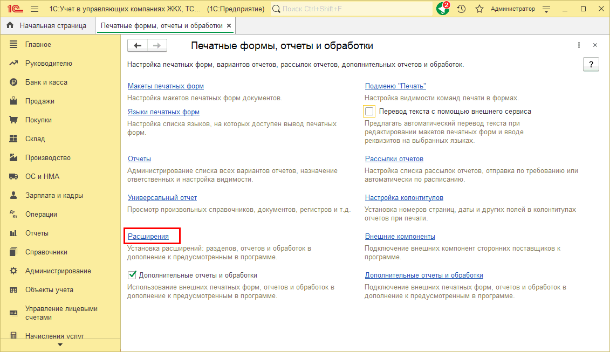Open the Внешние компоненты link
This screenshot has width=610, height=352.
400,237
